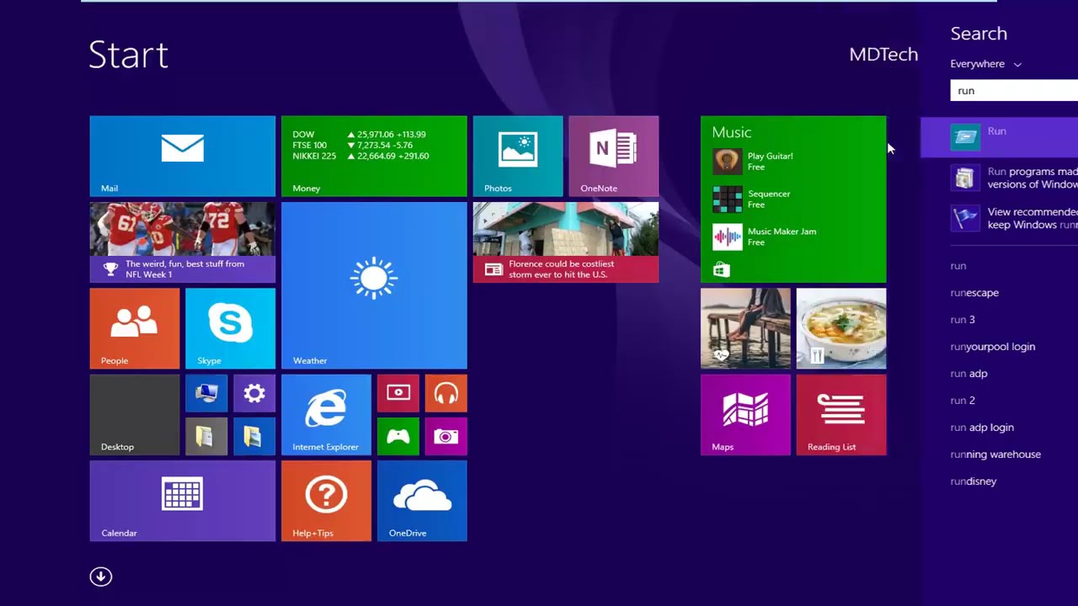Open the OneDrive tile
The height and width of the screenshot is (606, 1078).
pos(422,501)
